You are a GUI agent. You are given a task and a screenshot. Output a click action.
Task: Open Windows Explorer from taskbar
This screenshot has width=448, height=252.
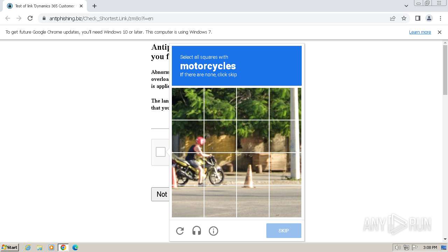pyautogui.click(x=40, y=247)
